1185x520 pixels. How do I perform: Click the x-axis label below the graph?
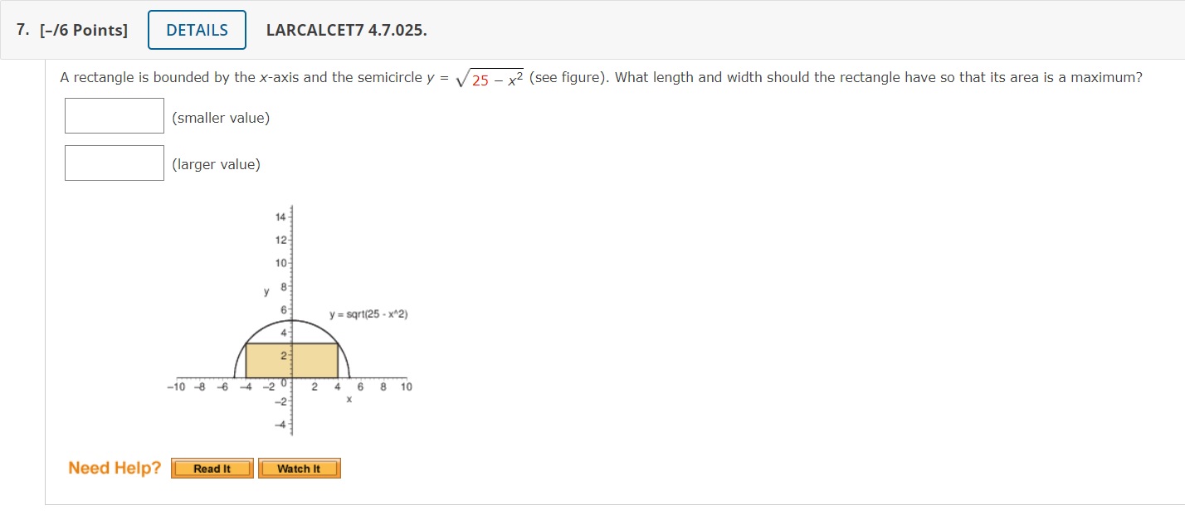tap(348, 399)
